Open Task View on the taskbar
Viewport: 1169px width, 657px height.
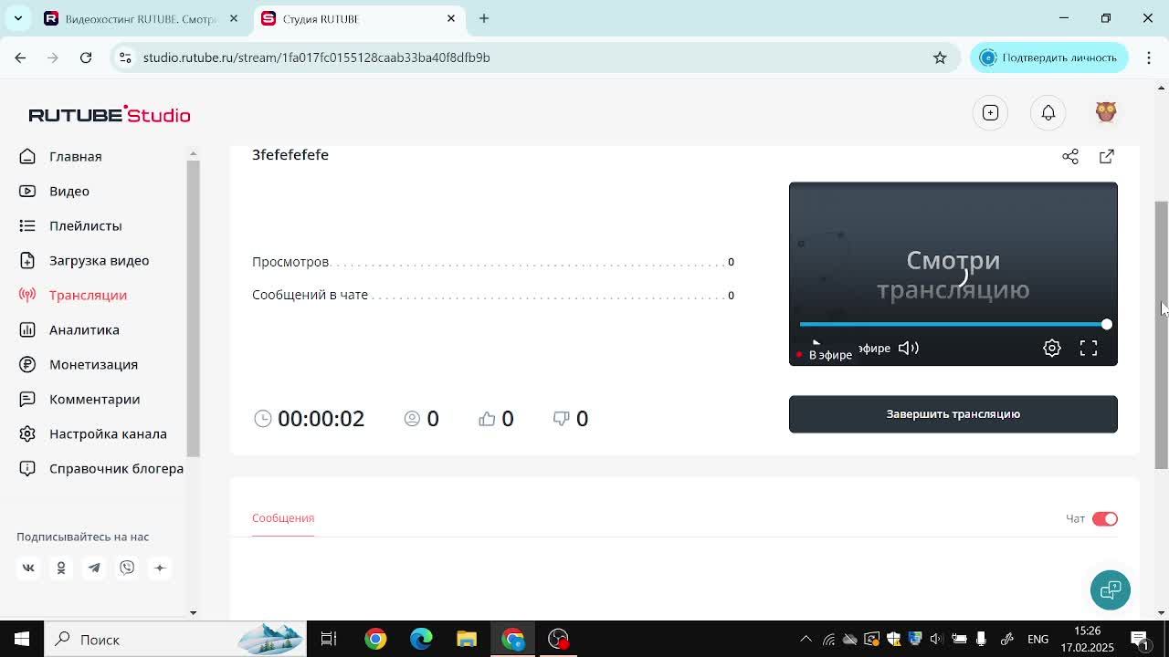[x=329, y=639]
